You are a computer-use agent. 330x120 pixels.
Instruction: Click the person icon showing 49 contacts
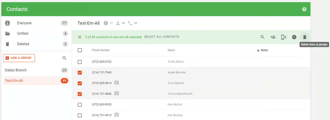118,23
